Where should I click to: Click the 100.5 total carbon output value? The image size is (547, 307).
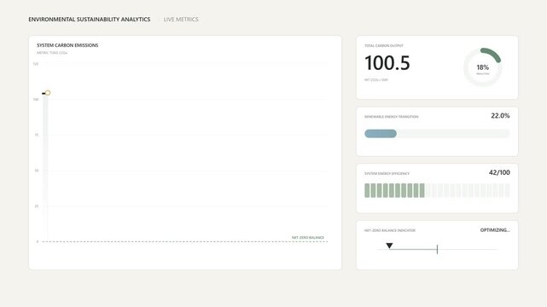click(387, 63)
